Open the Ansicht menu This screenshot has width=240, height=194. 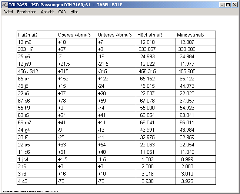tap(47, 12)
